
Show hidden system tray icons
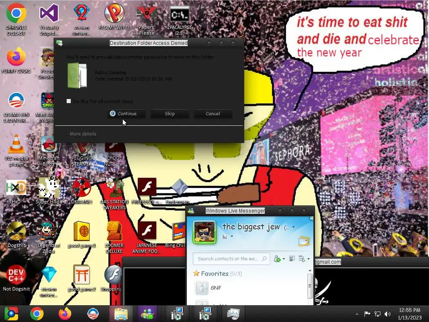coord(357,314)
